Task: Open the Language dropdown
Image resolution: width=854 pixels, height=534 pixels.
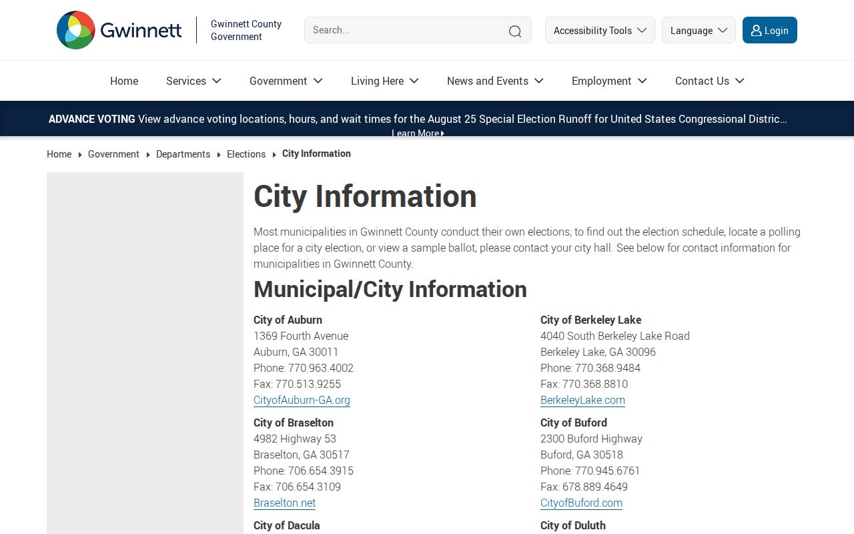Action: coord(699,30)
